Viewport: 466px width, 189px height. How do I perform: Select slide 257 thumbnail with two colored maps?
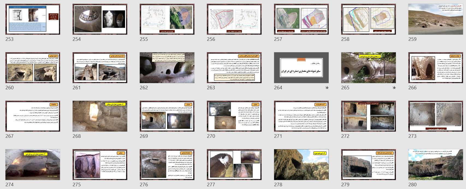(x=301, y=19)
